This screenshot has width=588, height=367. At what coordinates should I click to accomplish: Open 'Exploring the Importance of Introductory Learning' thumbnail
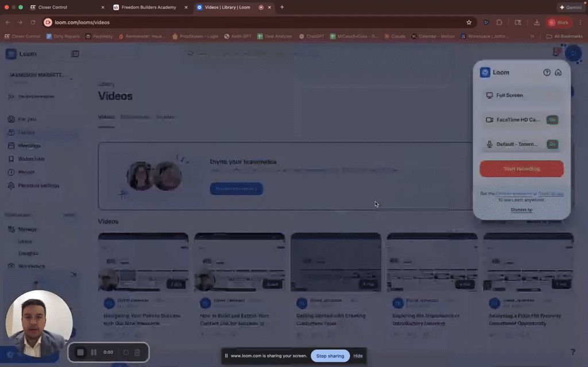click(x=432, y=262)
